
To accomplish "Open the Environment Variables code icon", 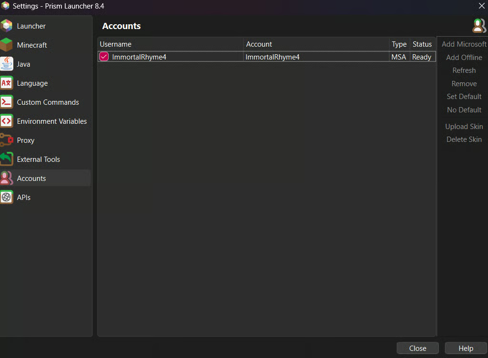I will tap(7, 121).
